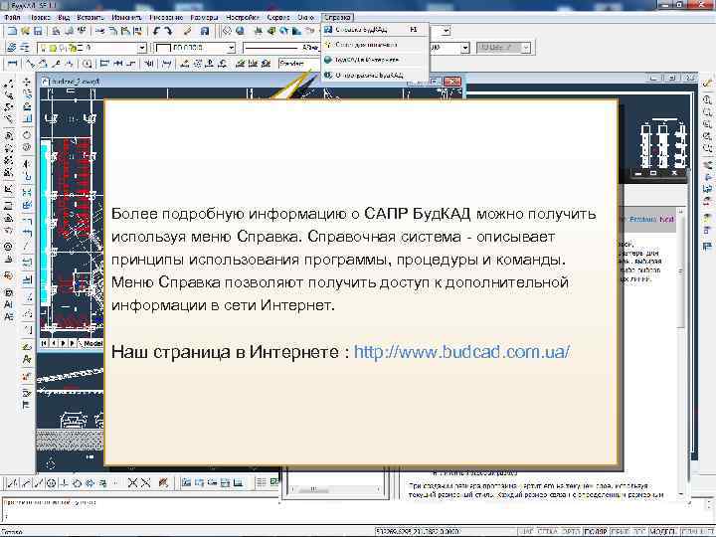Viewport: 716px width, 537px height.
Task: Click the help panel vertical scrollbar
Action: tap(681, 352)
